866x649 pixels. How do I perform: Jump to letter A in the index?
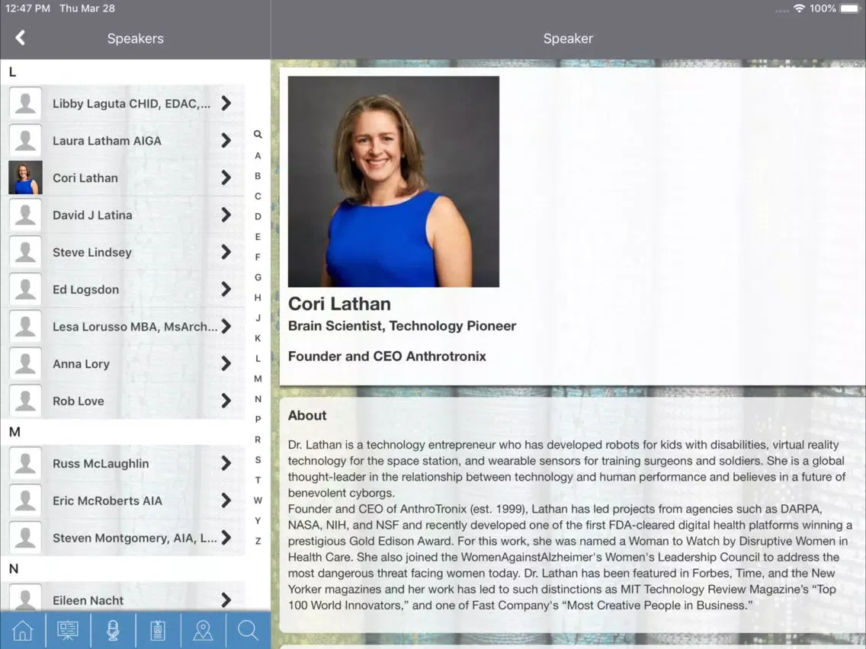258,155
